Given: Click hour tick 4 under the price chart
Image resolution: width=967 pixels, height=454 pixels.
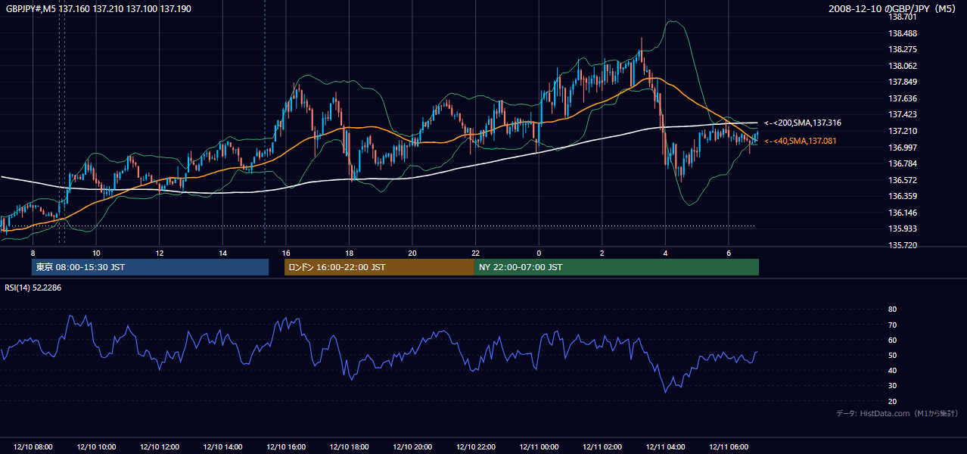Looking at the screenshot, I should pos(665,253).
